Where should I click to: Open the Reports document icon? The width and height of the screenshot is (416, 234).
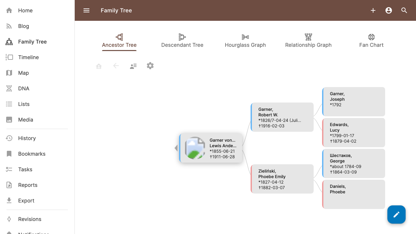[9, 185]
